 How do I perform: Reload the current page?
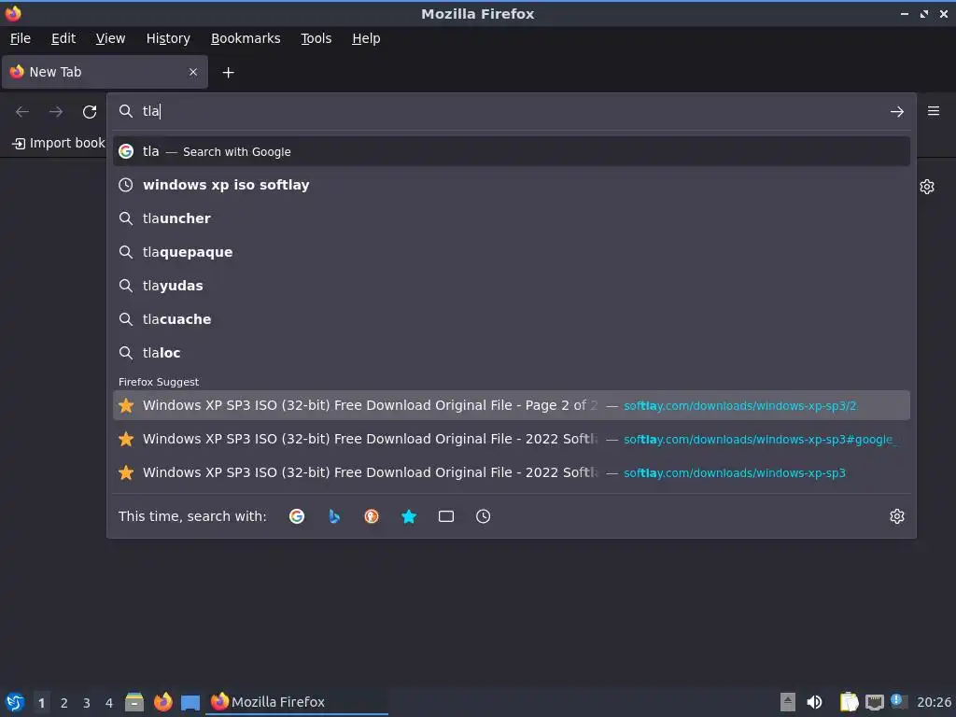pyautogui.click(x=90, y=112)
